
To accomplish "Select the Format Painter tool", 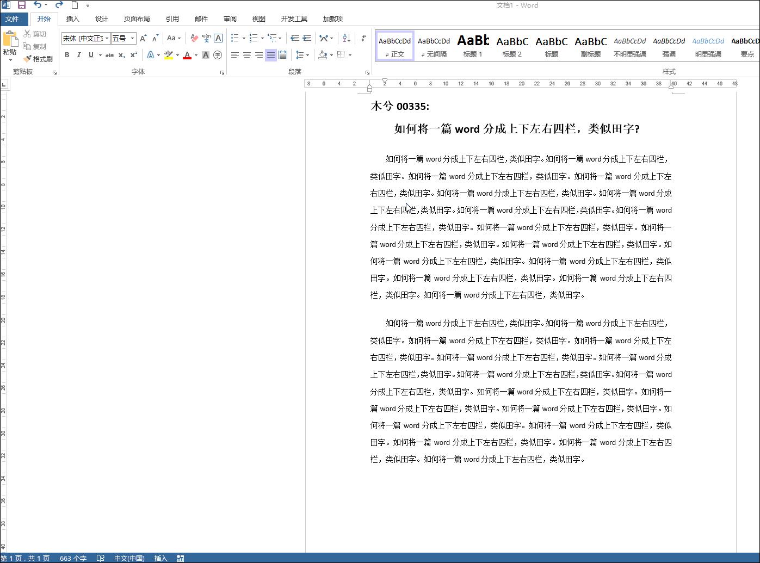I will (x=39, y=59).
